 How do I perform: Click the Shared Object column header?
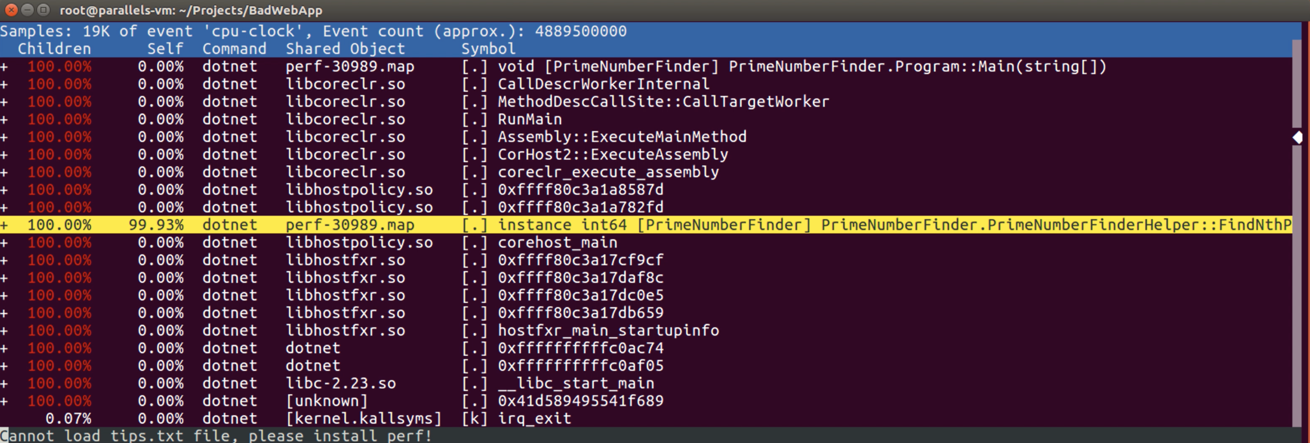tap(345, 49)
